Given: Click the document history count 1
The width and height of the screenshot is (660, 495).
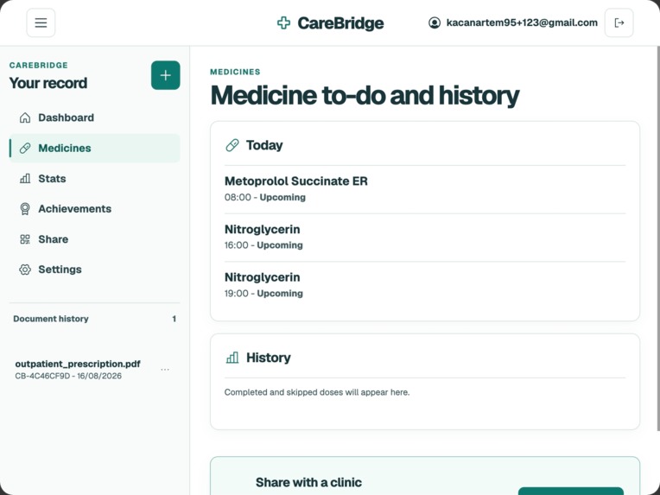Looking at the screenshot, I should tap(174, 319).
